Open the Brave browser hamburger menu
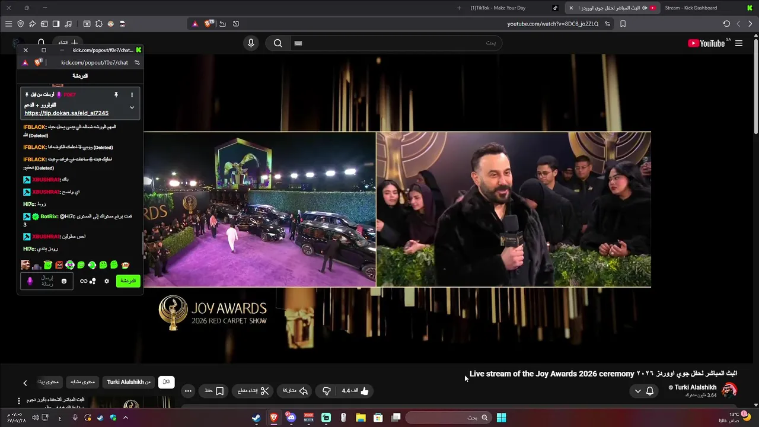The height and width of the screenshot is (427, 759). click(x=8, y=24)
